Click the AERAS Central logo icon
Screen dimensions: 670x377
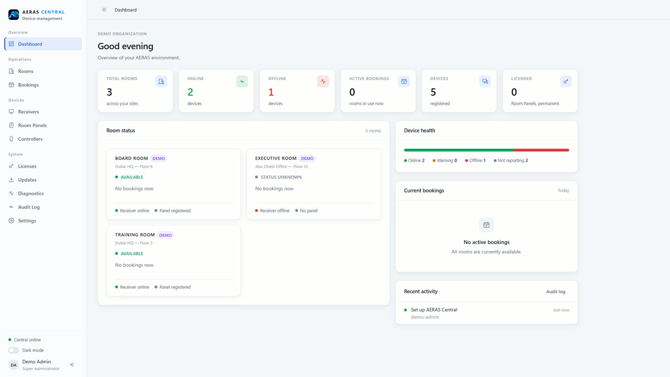pyautogui.click(x=14, y=15)
